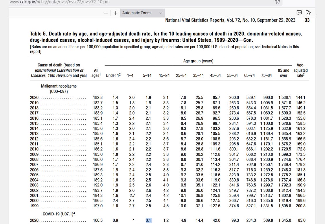Click the 183.2 all-ages value for 2018

tap(98, 108)
